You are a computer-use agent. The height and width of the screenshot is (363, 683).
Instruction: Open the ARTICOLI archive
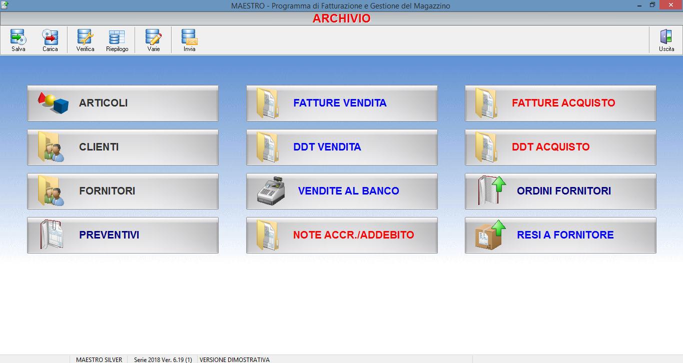[123, 103]
